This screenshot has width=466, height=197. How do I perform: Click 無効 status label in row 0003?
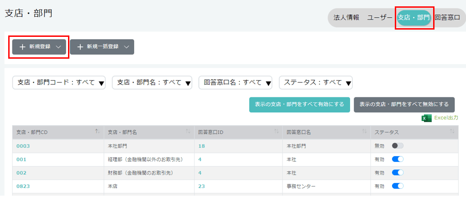[379, 146]
